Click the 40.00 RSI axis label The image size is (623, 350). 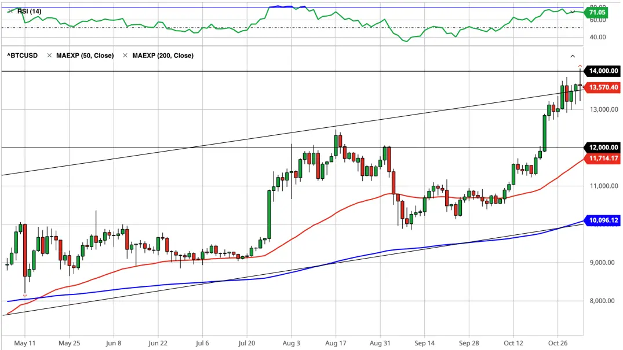(x=598, y=37)
